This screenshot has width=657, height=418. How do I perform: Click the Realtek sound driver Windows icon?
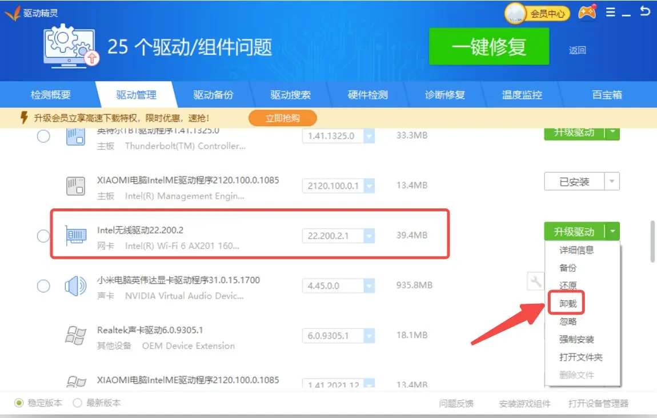[x=76, y=336]
